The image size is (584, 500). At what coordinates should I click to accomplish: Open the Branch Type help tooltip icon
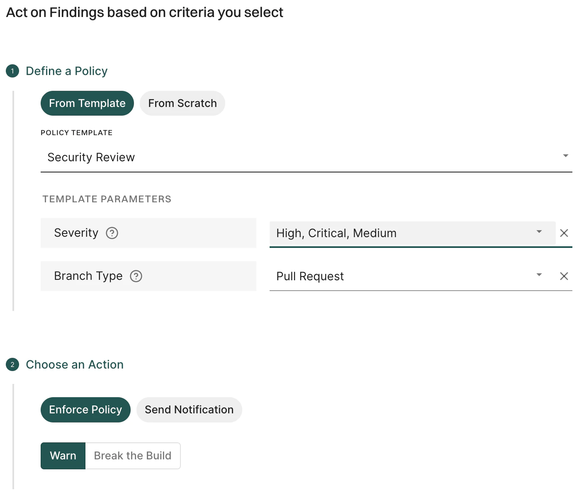tap(136, 276)
